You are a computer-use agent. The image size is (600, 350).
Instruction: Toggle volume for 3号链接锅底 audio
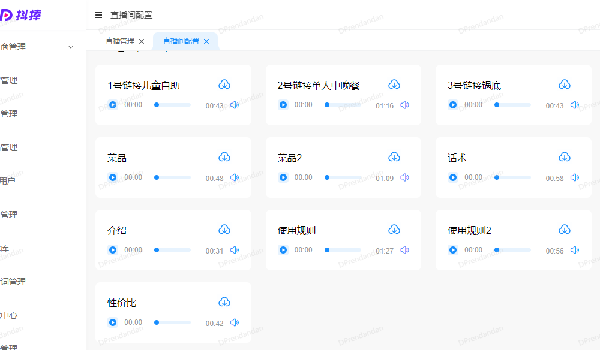[574, 105]
